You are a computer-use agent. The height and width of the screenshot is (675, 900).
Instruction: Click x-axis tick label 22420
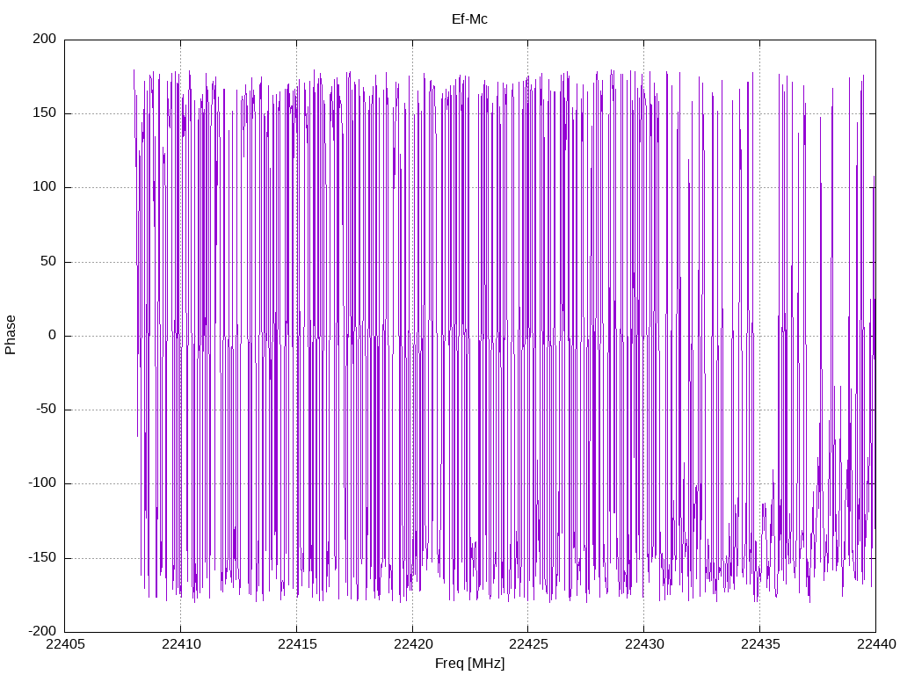pos(413,644)
